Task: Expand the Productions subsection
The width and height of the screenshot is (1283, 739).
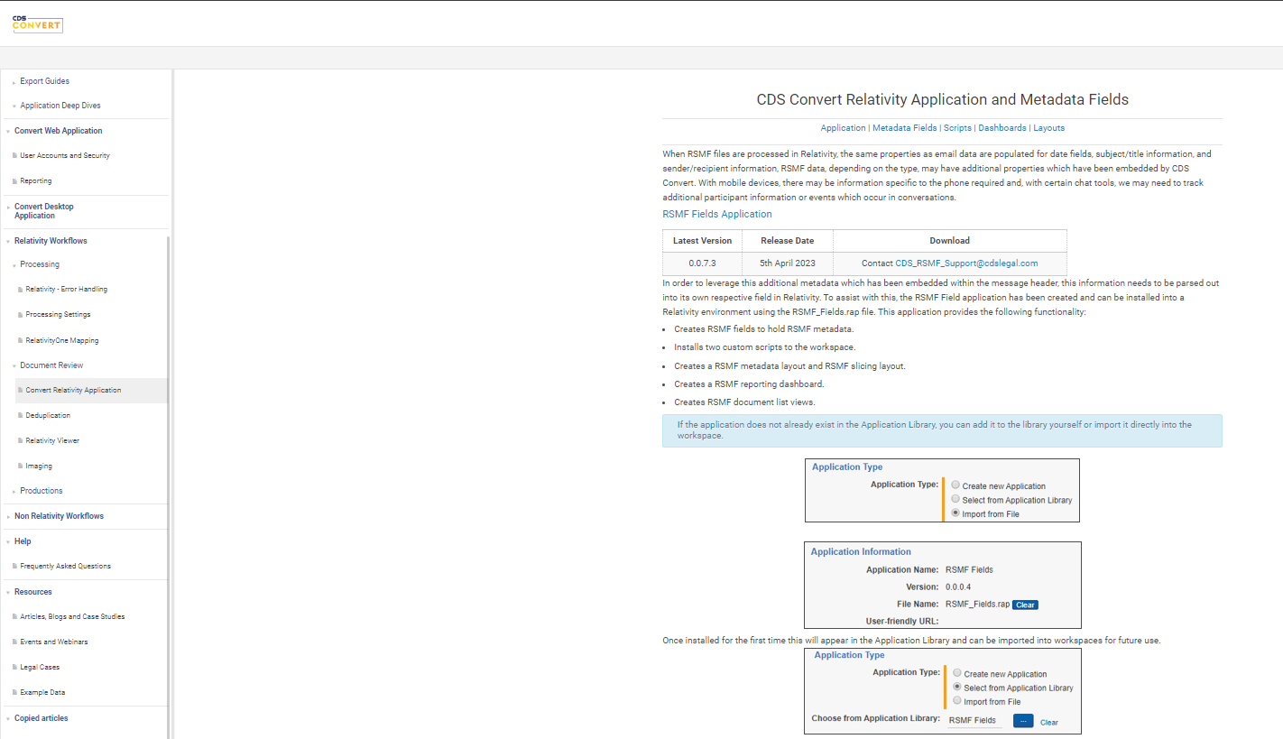Action: 14,492
